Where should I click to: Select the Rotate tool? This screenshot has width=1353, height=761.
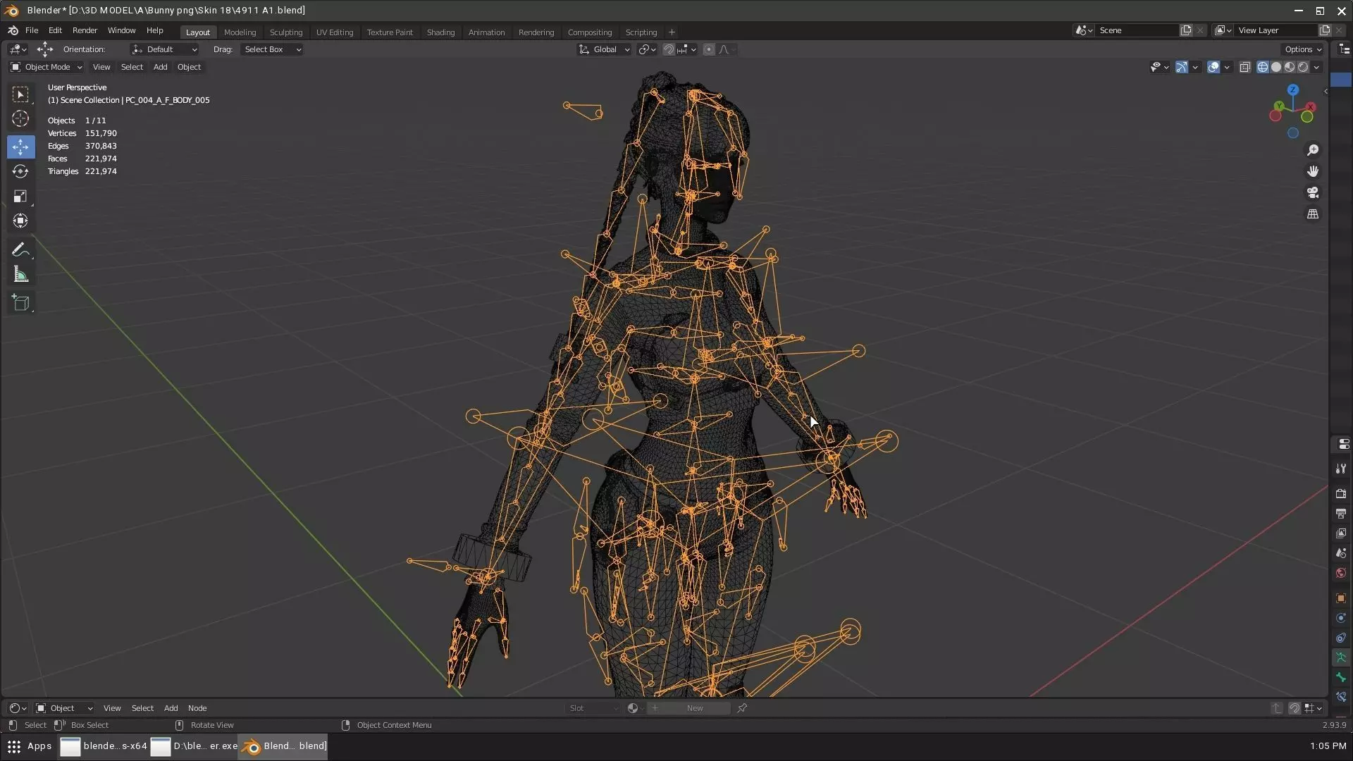20,171
